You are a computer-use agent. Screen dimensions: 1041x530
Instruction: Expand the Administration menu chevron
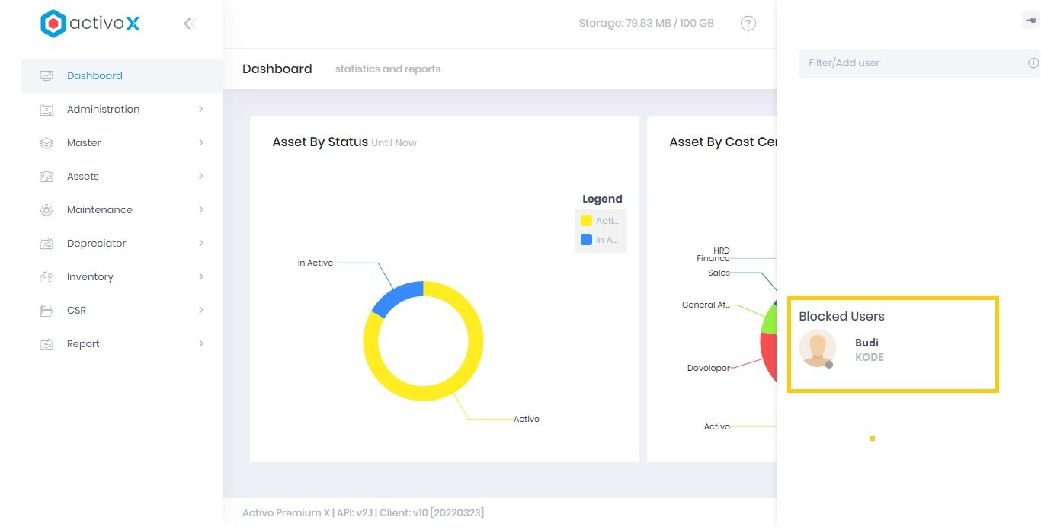point(201,110)
